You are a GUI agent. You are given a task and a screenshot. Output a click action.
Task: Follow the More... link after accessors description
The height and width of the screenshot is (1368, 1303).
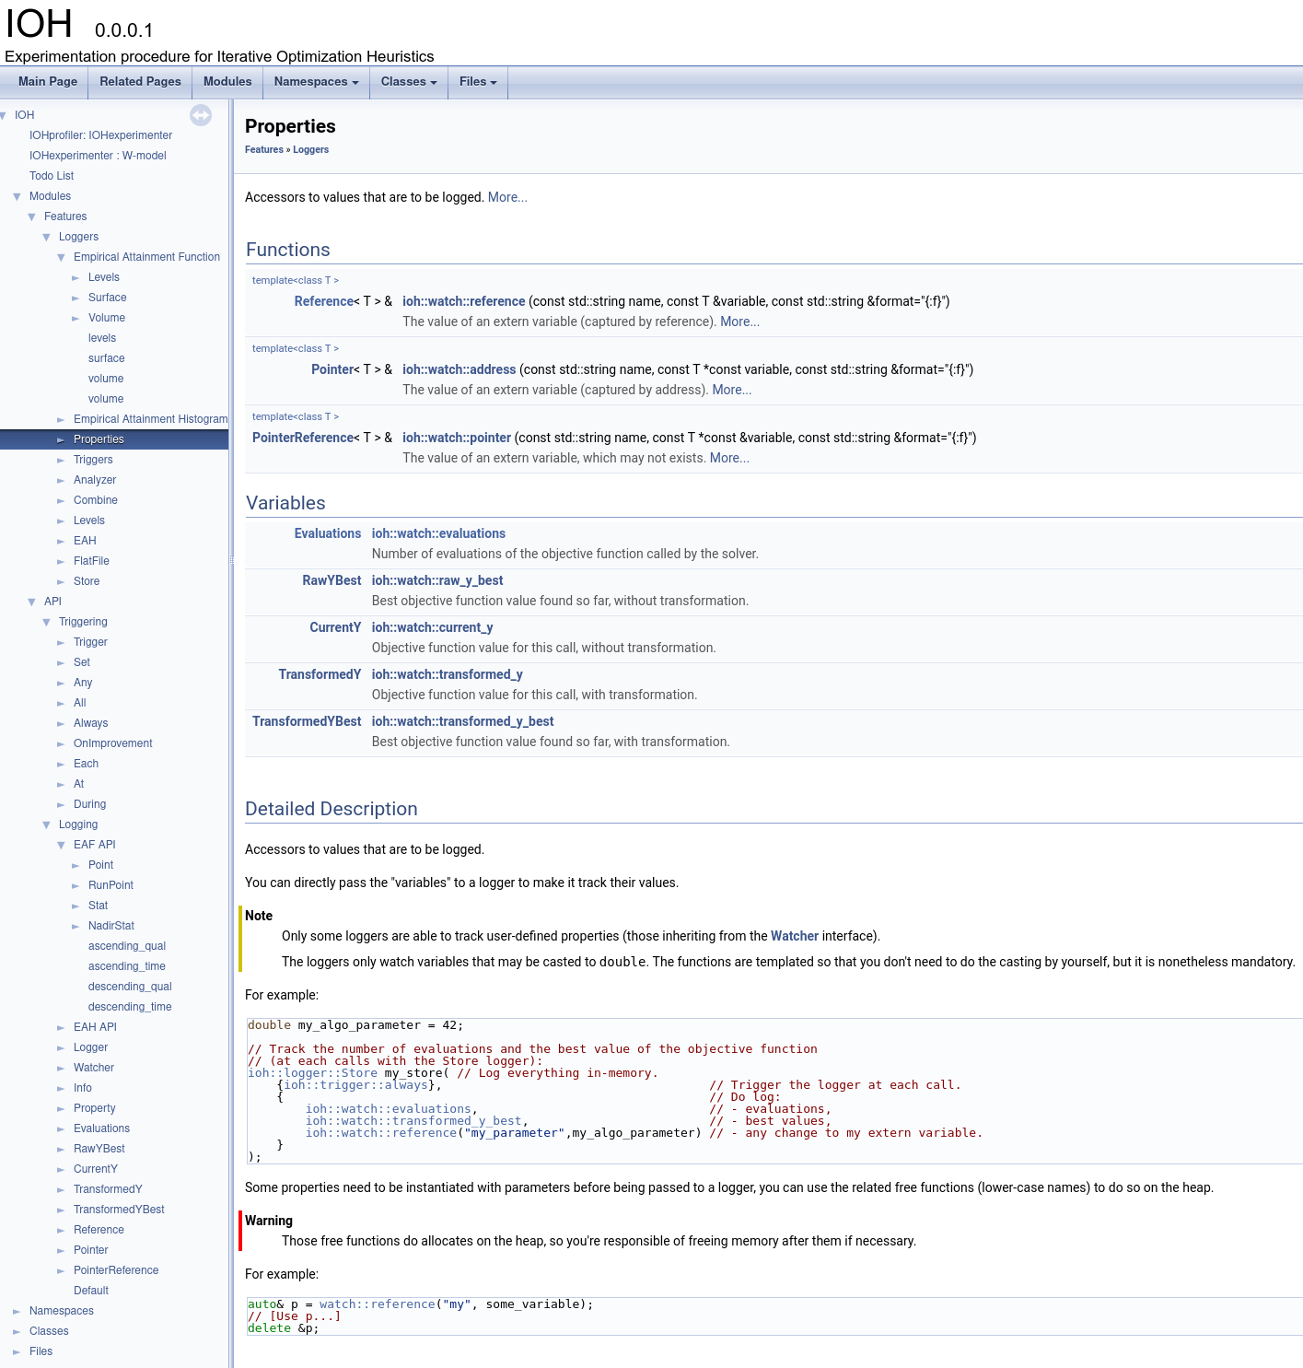pos(507,197)
